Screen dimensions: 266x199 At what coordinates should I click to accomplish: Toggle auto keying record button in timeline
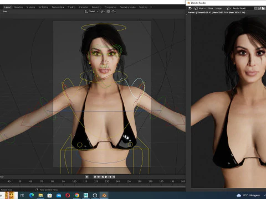86,177
